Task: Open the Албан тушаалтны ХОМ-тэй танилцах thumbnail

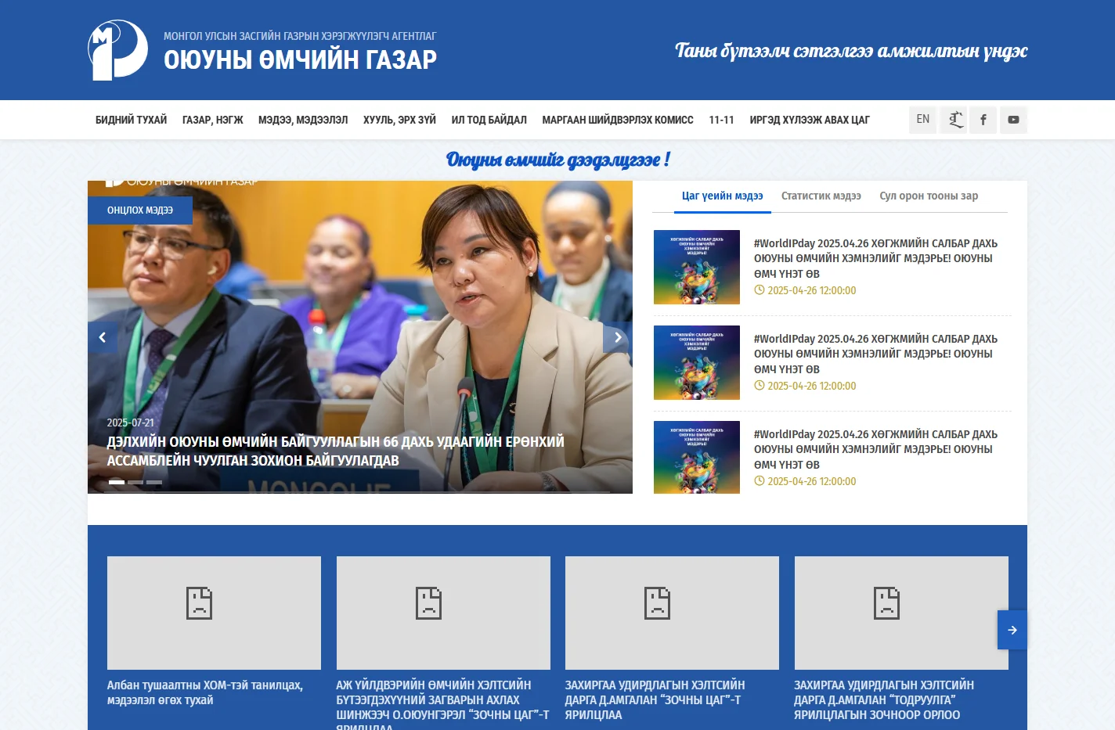Action: point(214,613)
